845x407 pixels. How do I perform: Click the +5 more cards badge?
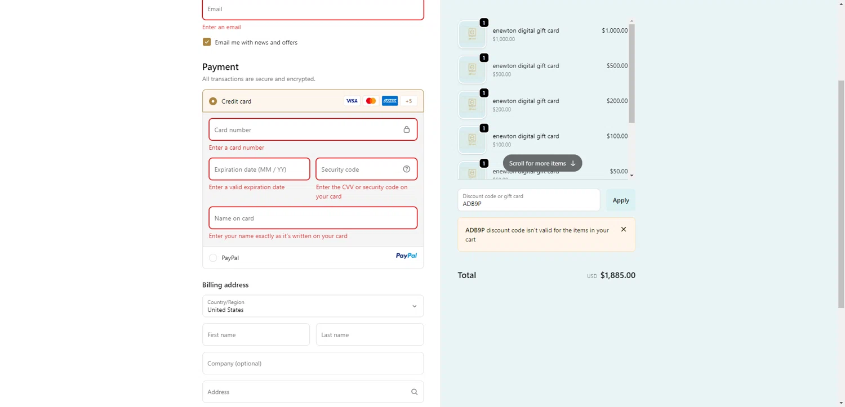(409, 101)
